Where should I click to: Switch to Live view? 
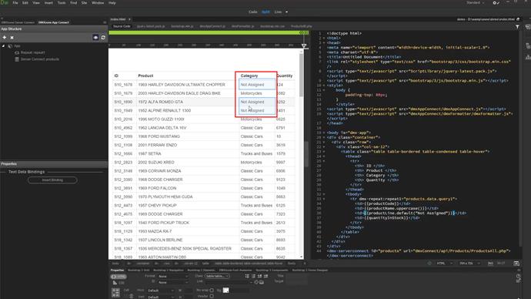tap(278, 12)
